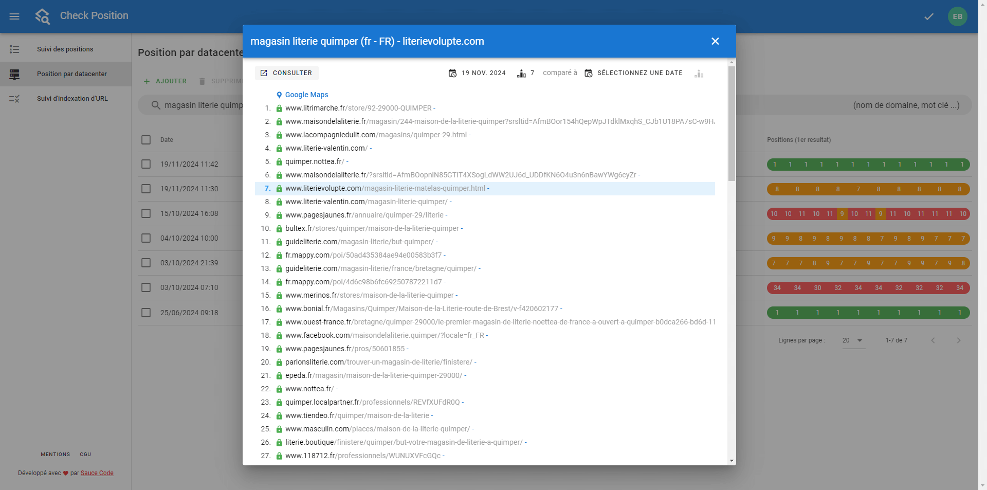This screenshot has width=987, height=490.
Task: Check the 03/10/2024 07:10 row checkbox
Action: 146,287
